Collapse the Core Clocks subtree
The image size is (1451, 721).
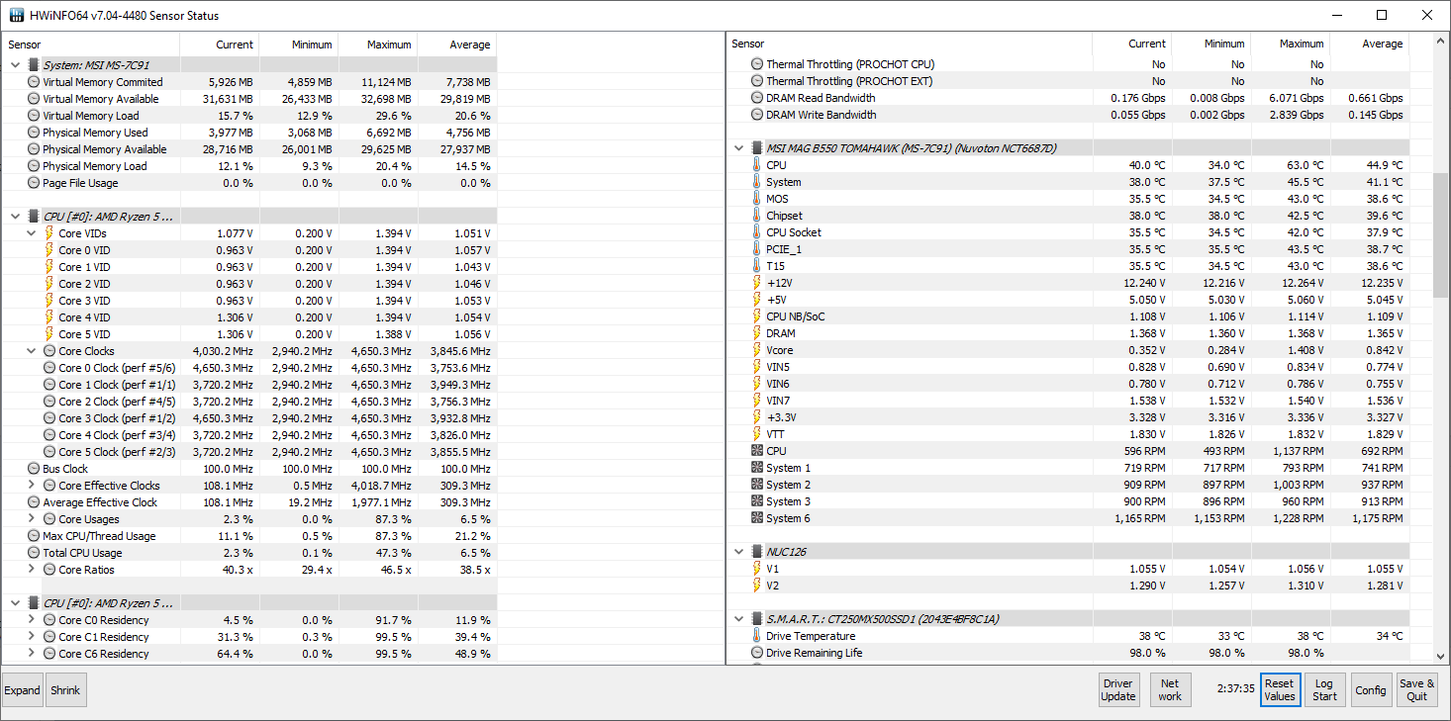(31, 351)
